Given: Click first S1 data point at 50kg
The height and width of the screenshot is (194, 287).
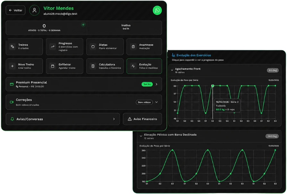Looking at the screenshot, I should click(178, 113).
